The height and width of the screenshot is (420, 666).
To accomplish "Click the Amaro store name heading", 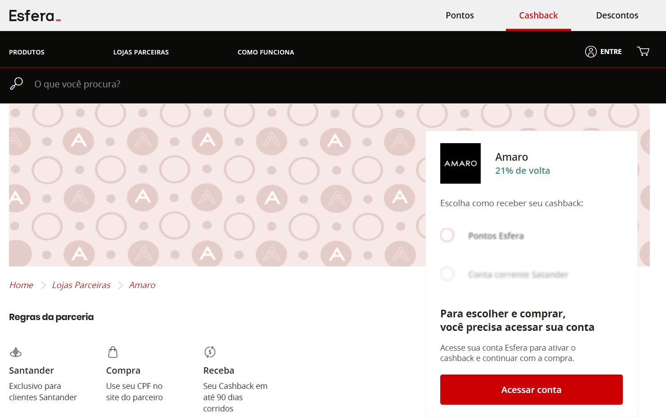I will coord(511,157).
